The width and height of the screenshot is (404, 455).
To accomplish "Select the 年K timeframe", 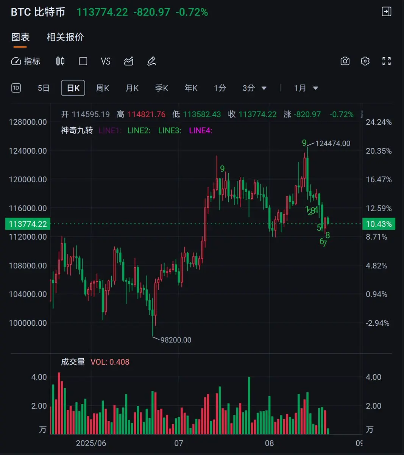I will [191, 88].
